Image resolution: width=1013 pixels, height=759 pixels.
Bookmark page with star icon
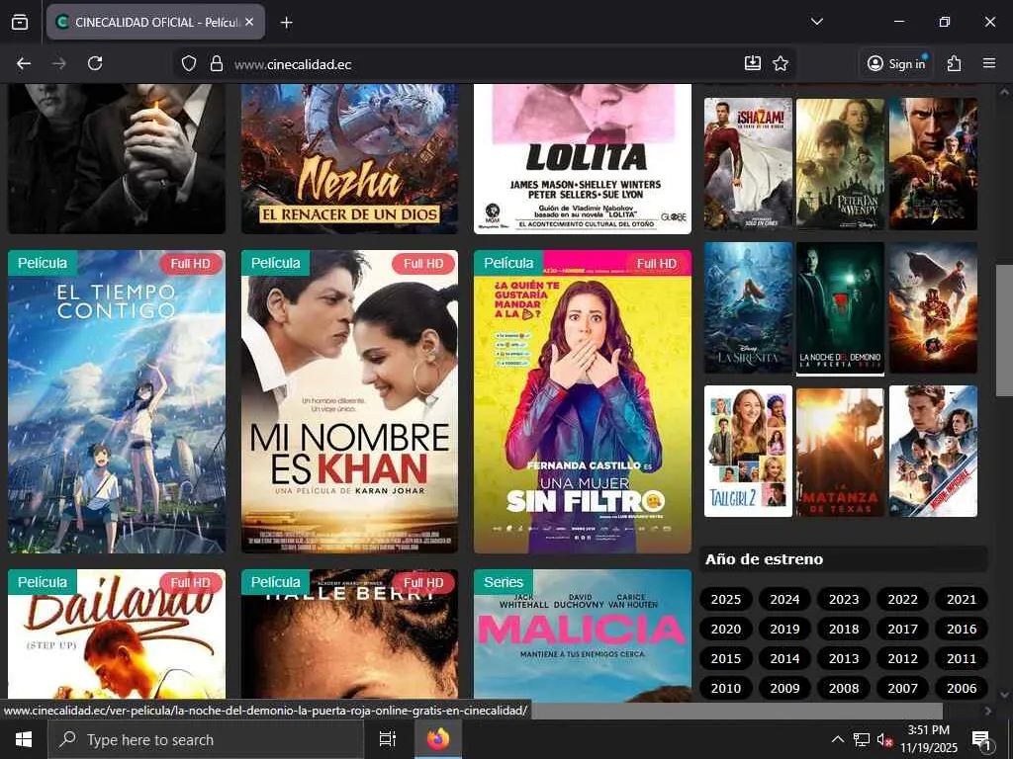pyautogui.click(x=781, y=63)
